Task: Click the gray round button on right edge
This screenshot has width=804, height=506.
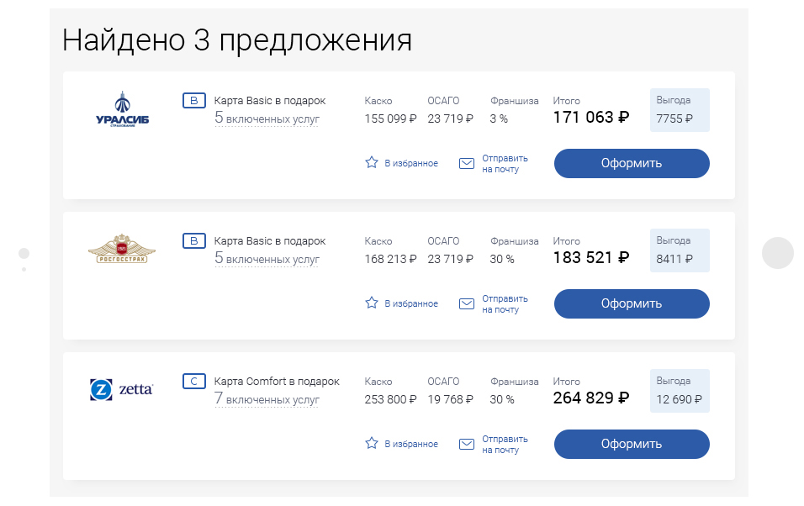Action: pos(777,253)
